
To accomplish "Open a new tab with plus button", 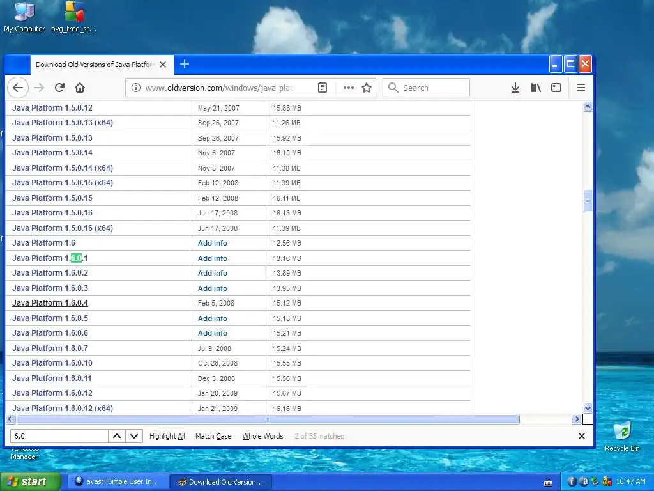I will [185, 65].
